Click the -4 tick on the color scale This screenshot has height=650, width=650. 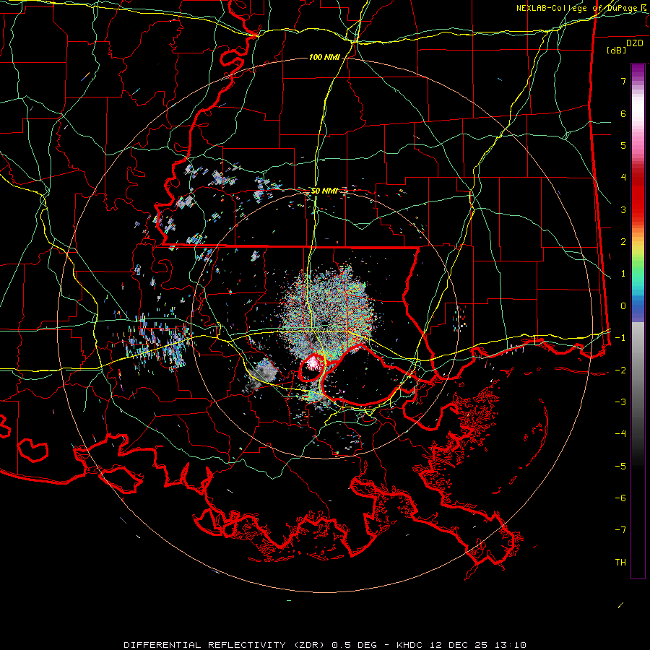tap(620, 434)
